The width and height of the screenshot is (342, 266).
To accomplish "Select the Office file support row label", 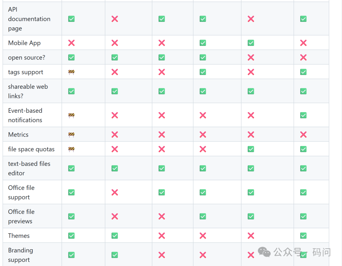I will tap(21, 192).
